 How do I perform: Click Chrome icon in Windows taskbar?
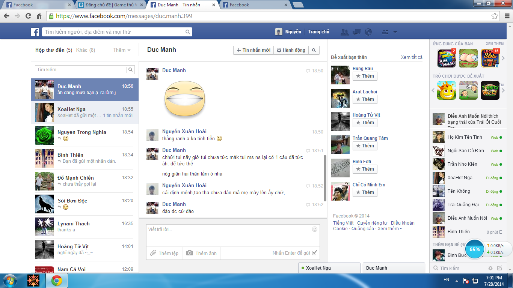57,280
